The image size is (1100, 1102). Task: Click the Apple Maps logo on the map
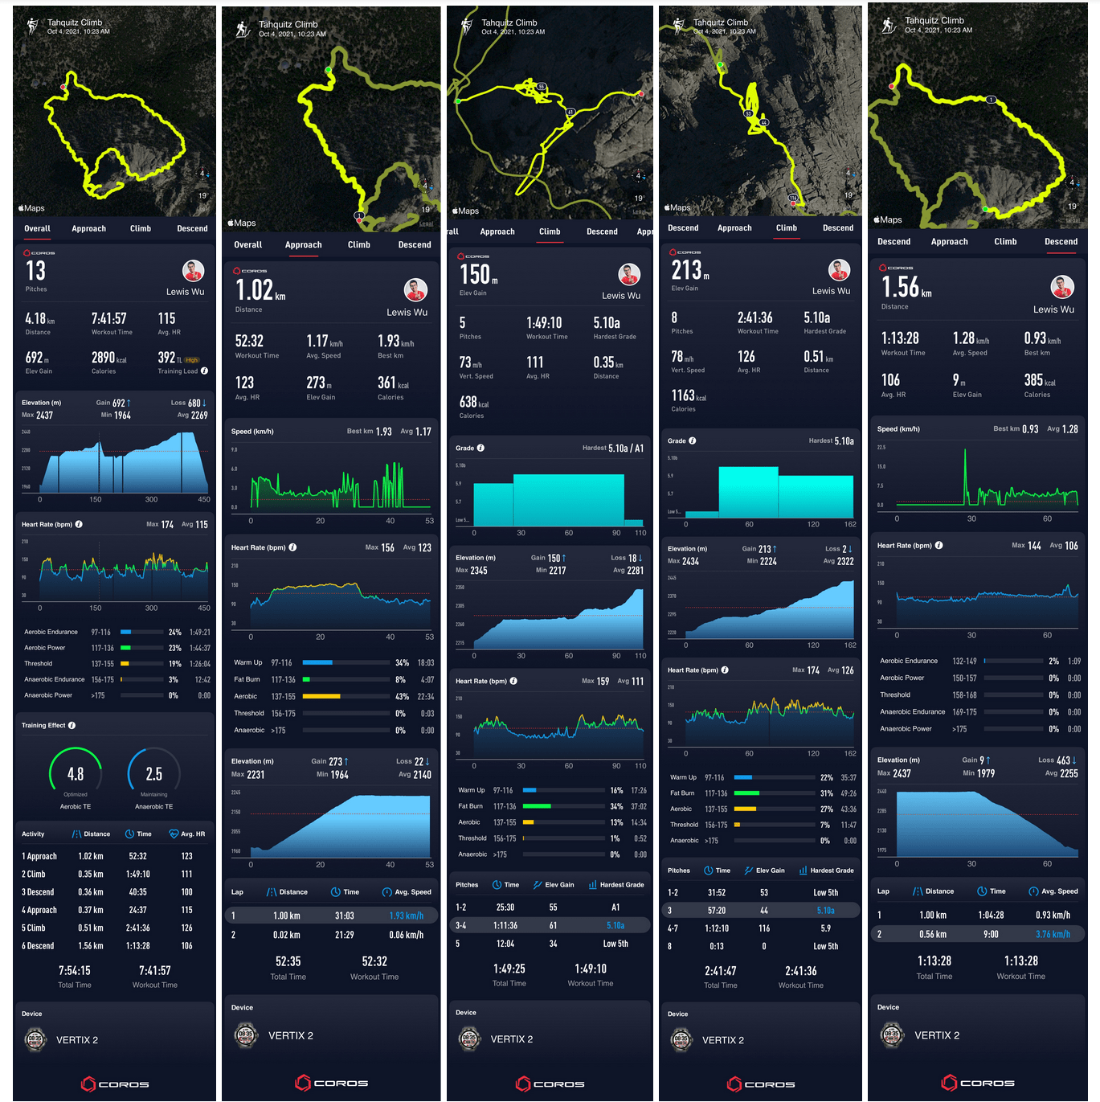pos(31,207)
